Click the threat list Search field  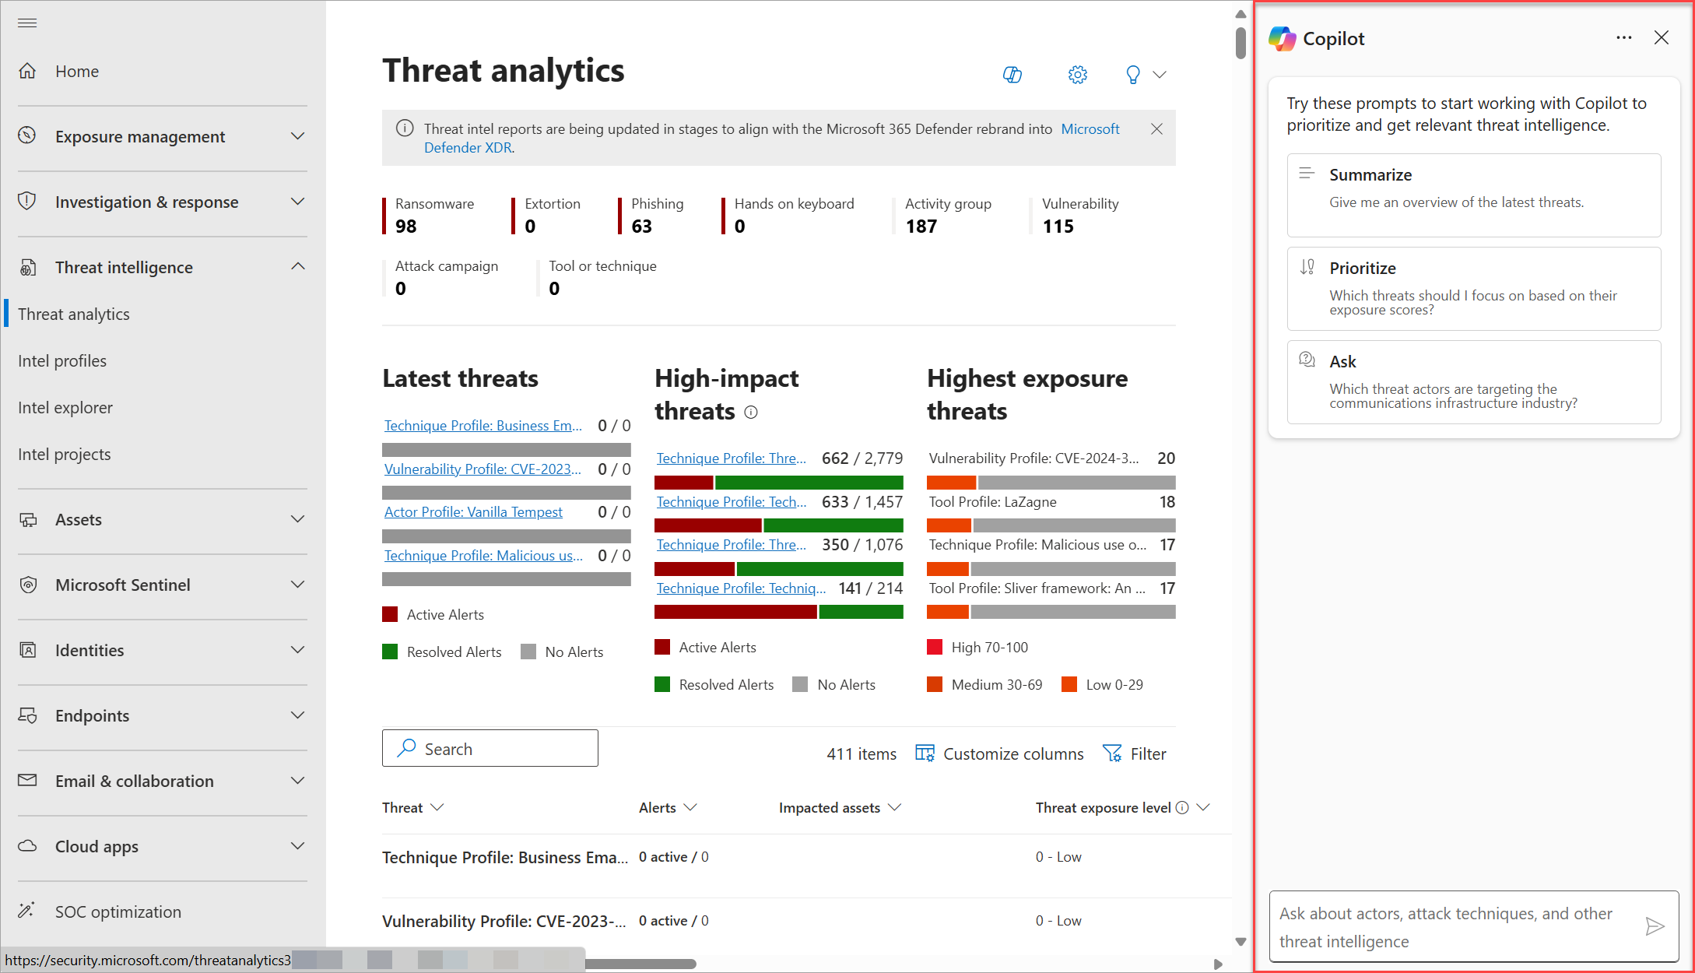490,749
